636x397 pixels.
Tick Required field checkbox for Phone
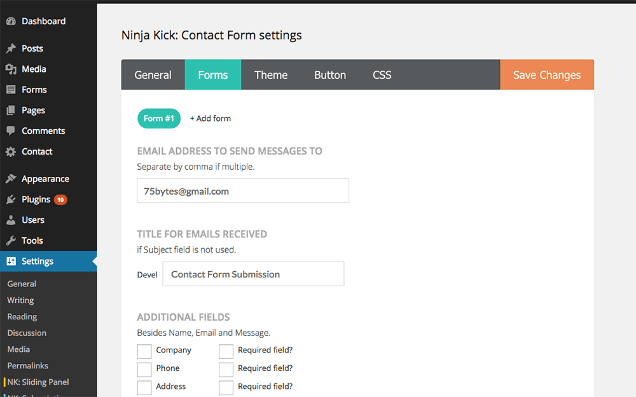[x=226, y=370]
